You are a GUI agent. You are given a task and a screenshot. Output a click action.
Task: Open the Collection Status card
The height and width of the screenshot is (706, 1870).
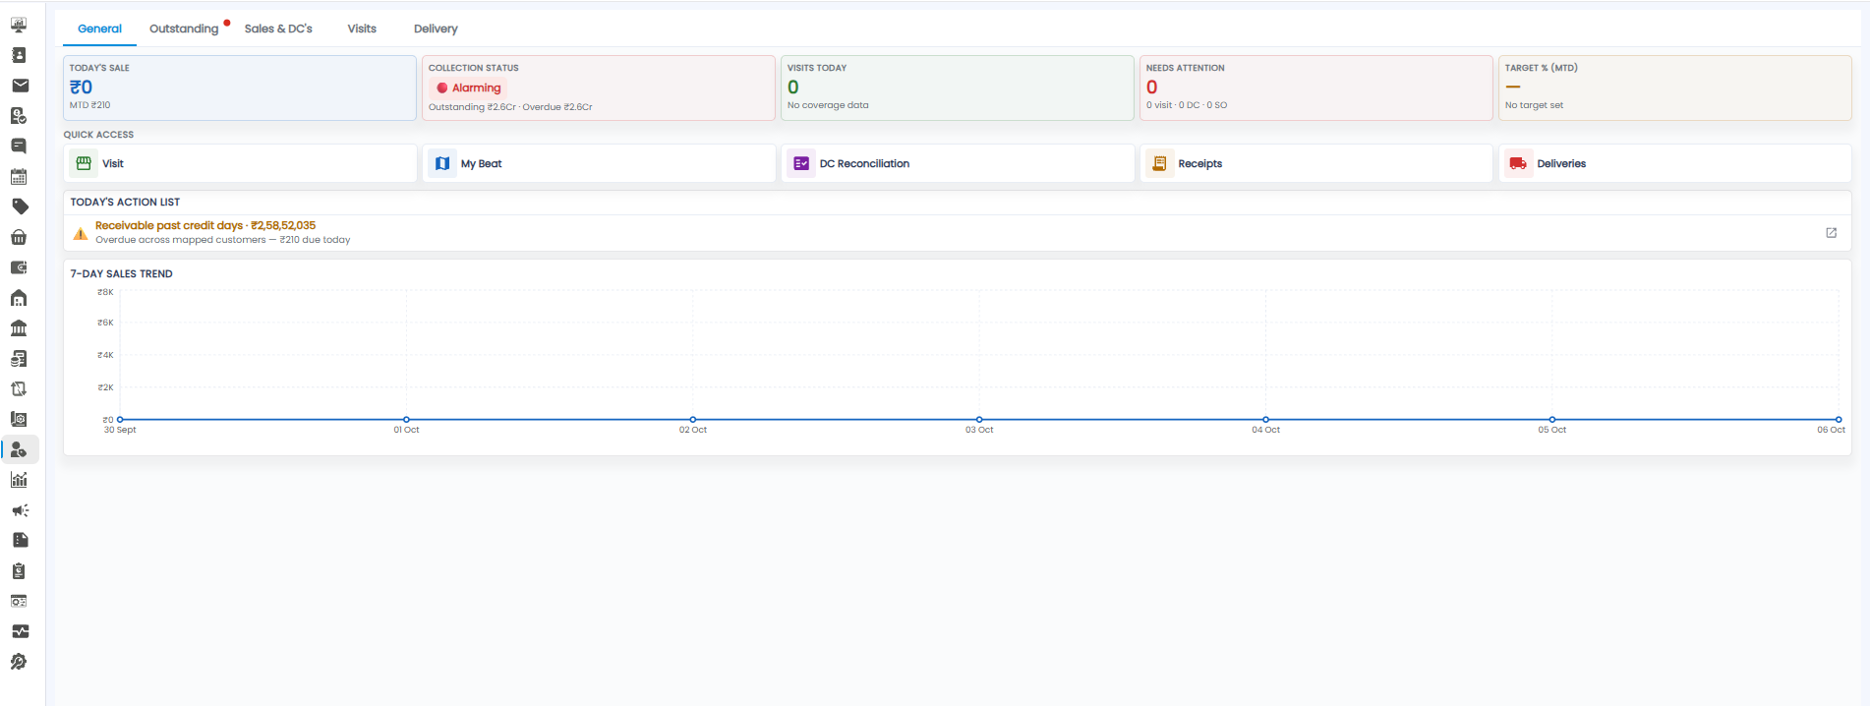pyautogui.click(x=599, y=88)
